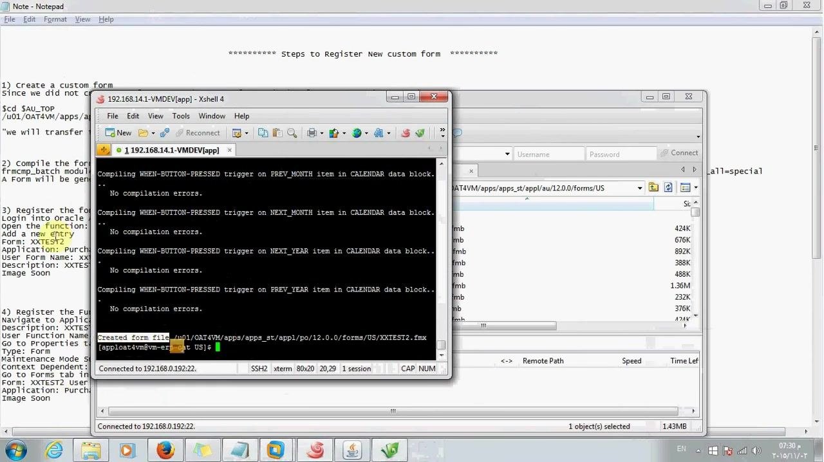824x462 pixels.
Task: Expand the color scheme dropdown arrow
Action: click(x=344, y=133)
